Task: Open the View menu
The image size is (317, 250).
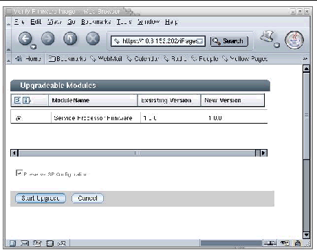Action: pos(54,22)
